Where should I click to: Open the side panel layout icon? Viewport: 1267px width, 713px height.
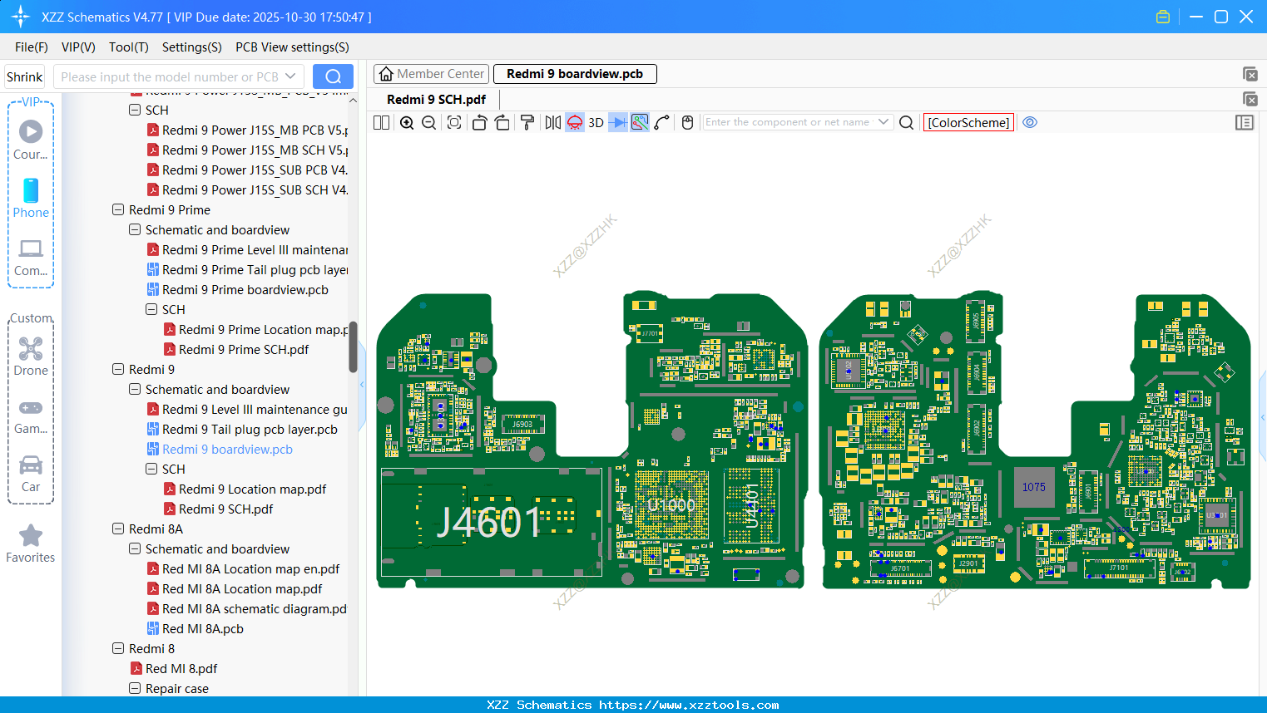click(x=1245, y=122)
